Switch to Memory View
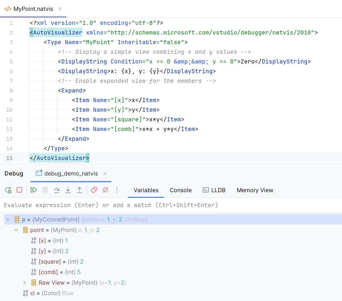This screenshot has height=301, width=342. tap(254, 190)
